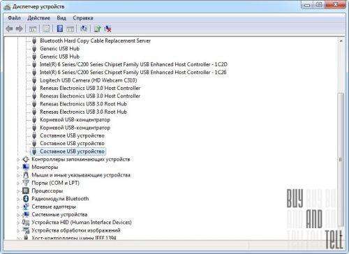Select Intel USB Enhanced Host Controller - 1C2D
This screenshot has width=349, height=254.
coord(133,64)
